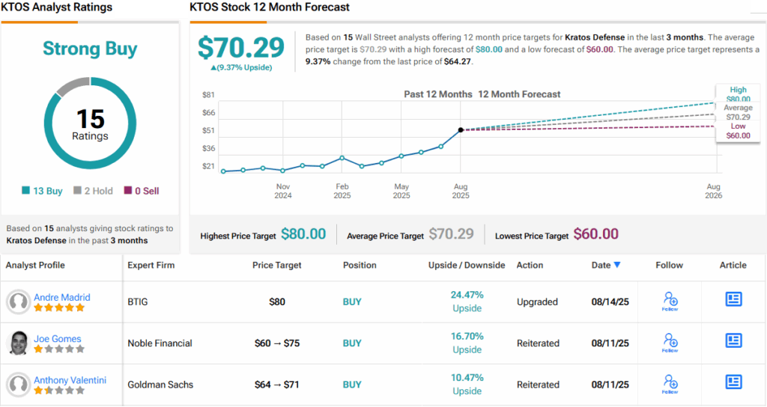Click the Position column header
Image resolution: width=767 pixels, height=407 pixels.
[360, 265]
